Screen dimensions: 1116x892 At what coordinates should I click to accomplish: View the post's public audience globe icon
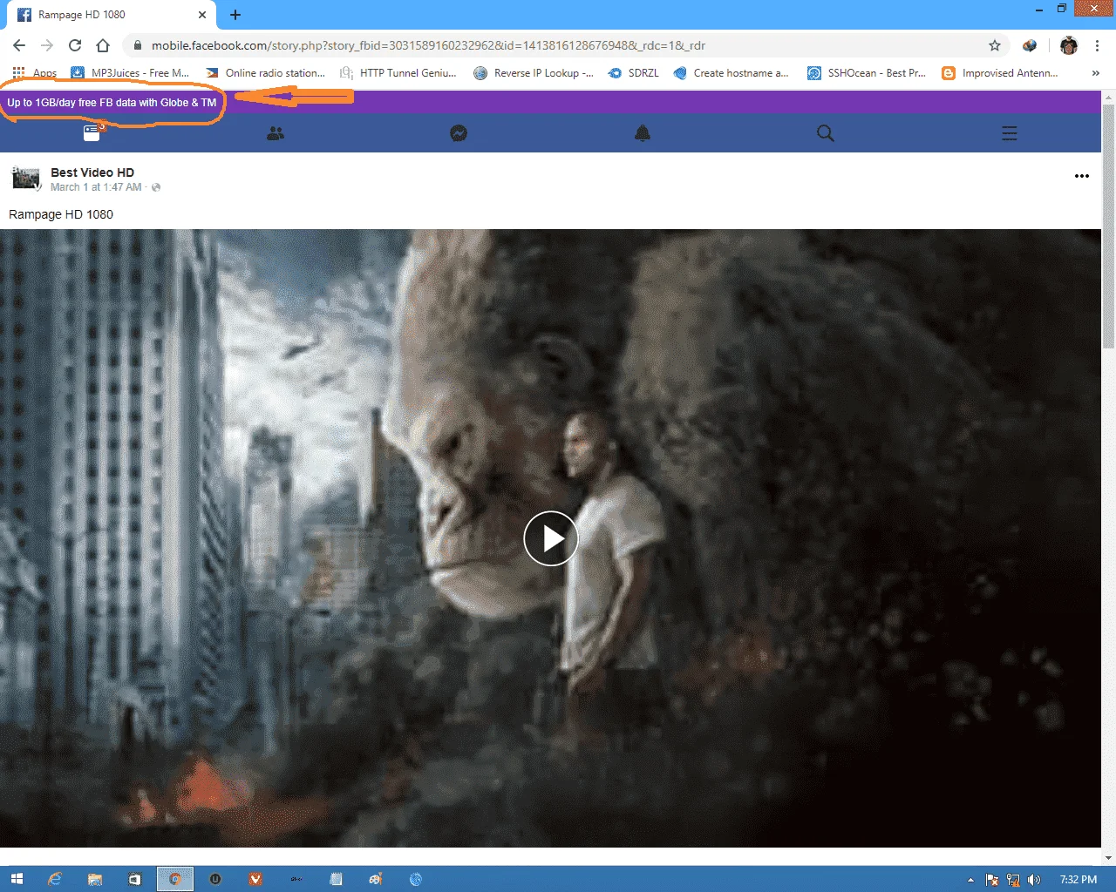(x=156, y=187)
